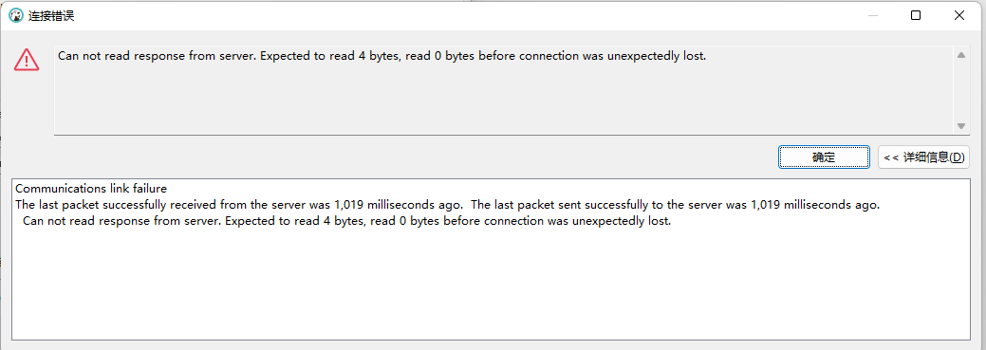The width and height of the screenshot is (986, 350).
Task: Maximize the 连接错误 dialog window
Action: [916, 16]
